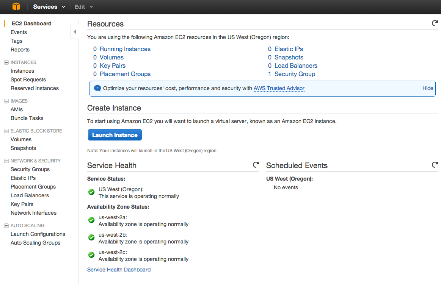Screen dimensions: 441x284
Task: Collapse the sidebar with the arrow handle
Action: [x=75, y=31]
